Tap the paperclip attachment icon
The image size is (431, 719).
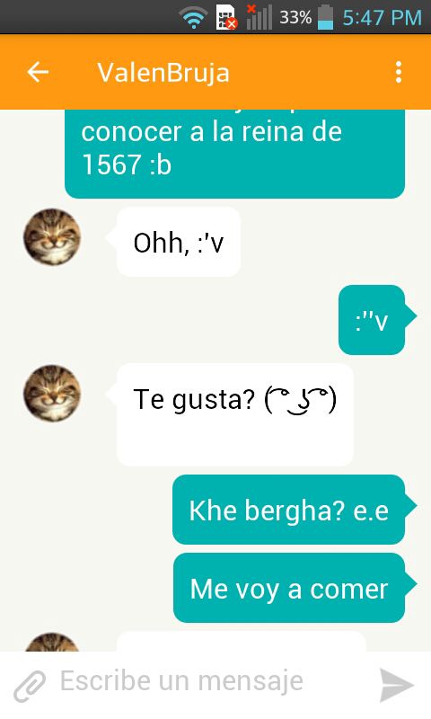pos(30,686)
